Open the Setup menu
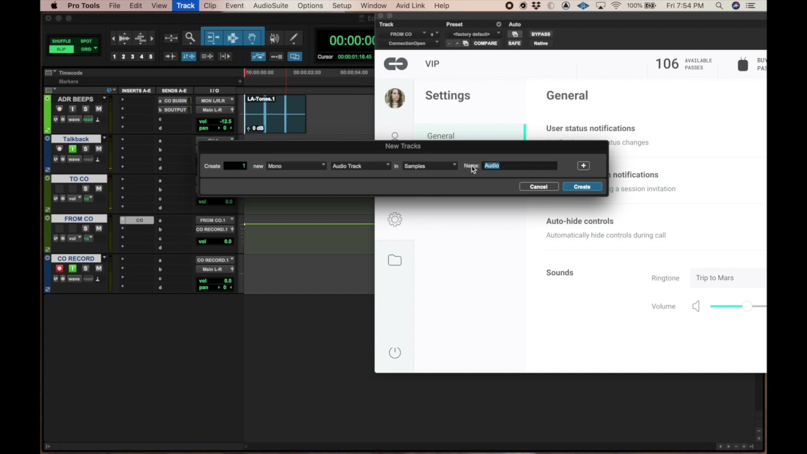 pos(342,6)
